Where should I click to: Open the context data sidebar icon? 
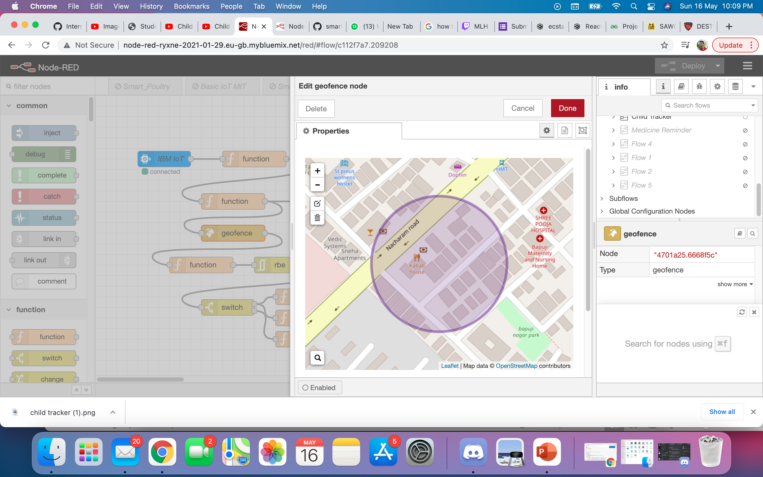[735, 86]
